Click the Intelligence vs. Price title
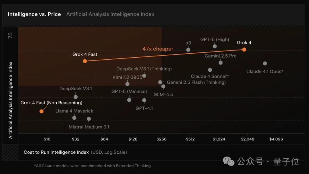This screenshot has width=309, height=174. (x=34, y=14)
